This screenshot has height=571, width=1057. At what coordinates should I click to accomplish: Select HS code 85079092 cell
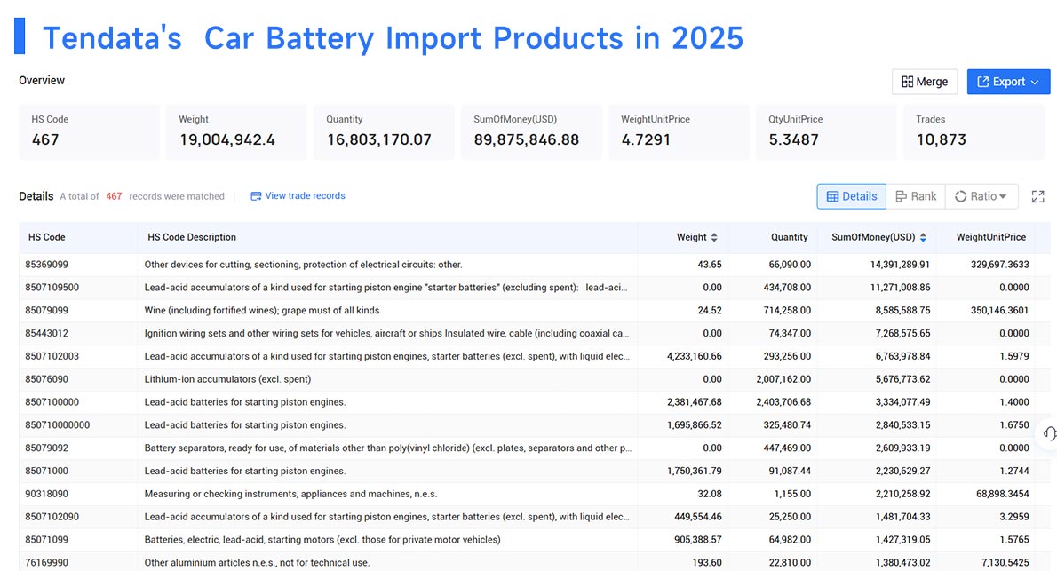point(46,448)
